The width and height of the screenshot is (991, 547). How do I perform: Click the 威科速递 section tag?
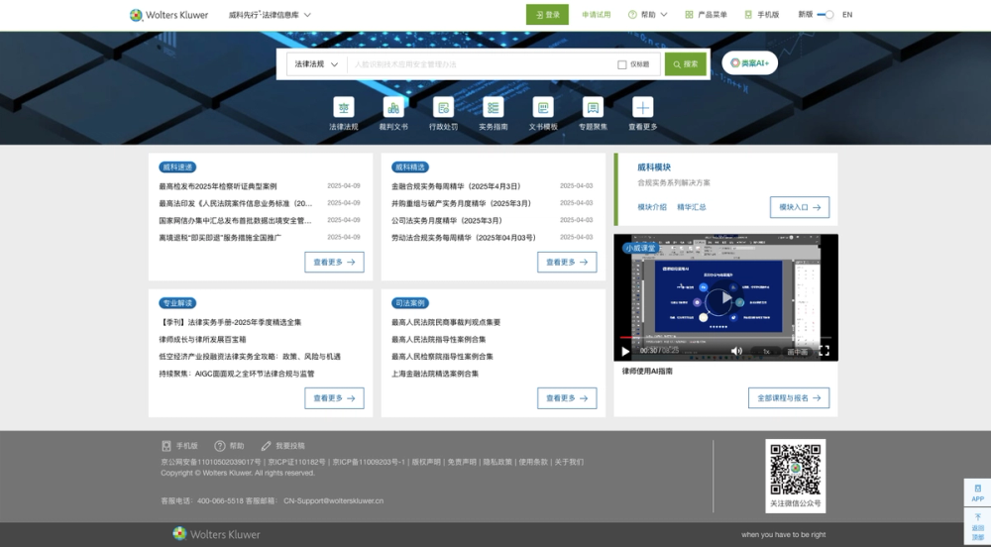[x=177, y=167]
